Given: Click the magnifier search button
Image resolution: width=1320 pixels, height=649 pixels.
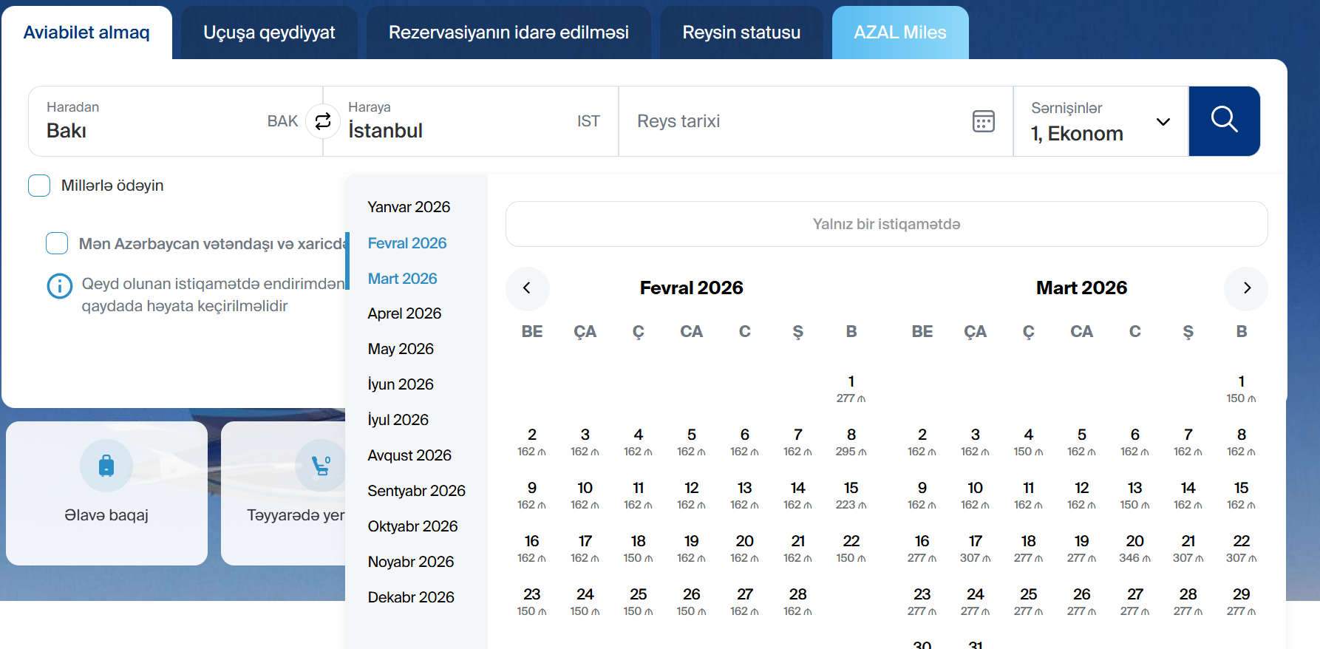Looking at the screenshot, I should pos(1224,121).
